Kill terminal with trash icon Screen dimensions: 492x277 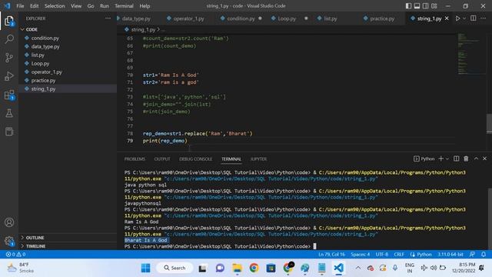pyautogui.click(x=466, y=159)
